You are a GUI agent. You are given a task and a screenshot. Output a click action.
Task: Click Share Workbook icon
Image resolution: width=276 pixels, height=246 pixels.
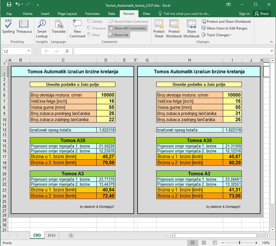[x=191, y=29]
